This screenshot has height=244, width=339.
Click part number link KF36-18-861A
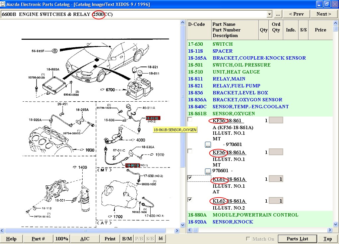(229, 152)
